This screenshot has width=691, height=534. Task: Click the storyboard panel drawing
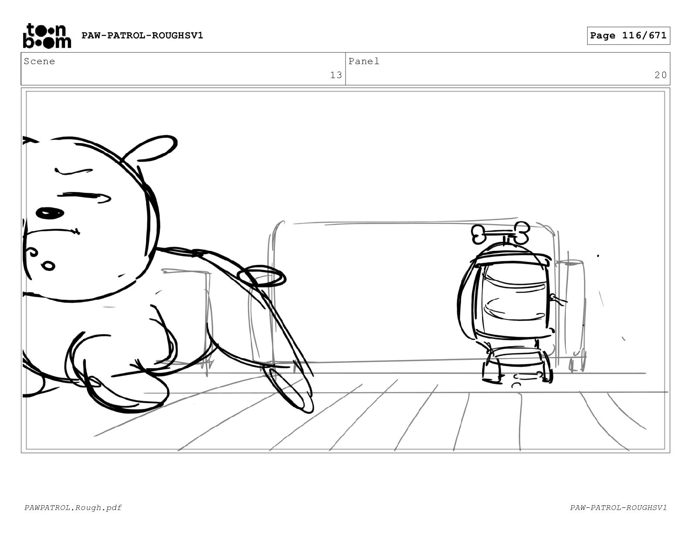click(345, 270)
